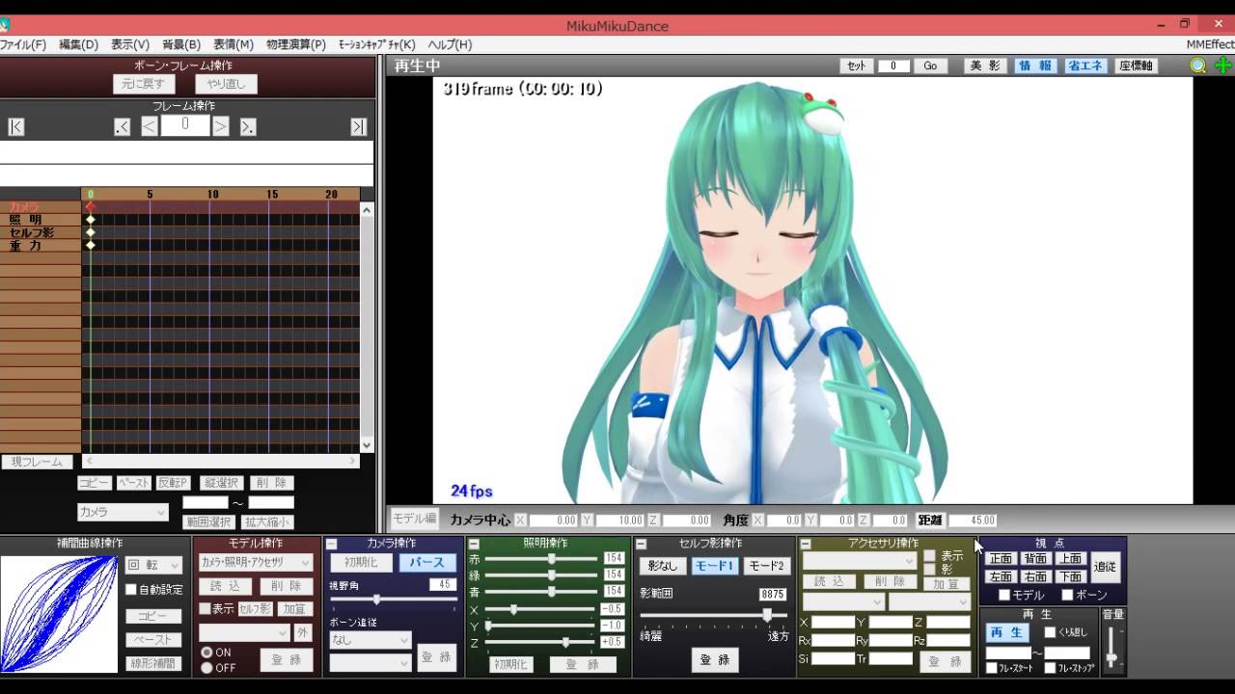Jump to first frame button

(15, 126)
